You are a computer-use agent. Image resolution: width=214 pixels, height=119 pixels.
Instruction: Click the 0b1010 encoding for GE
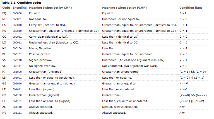click(x=17, y=83)
